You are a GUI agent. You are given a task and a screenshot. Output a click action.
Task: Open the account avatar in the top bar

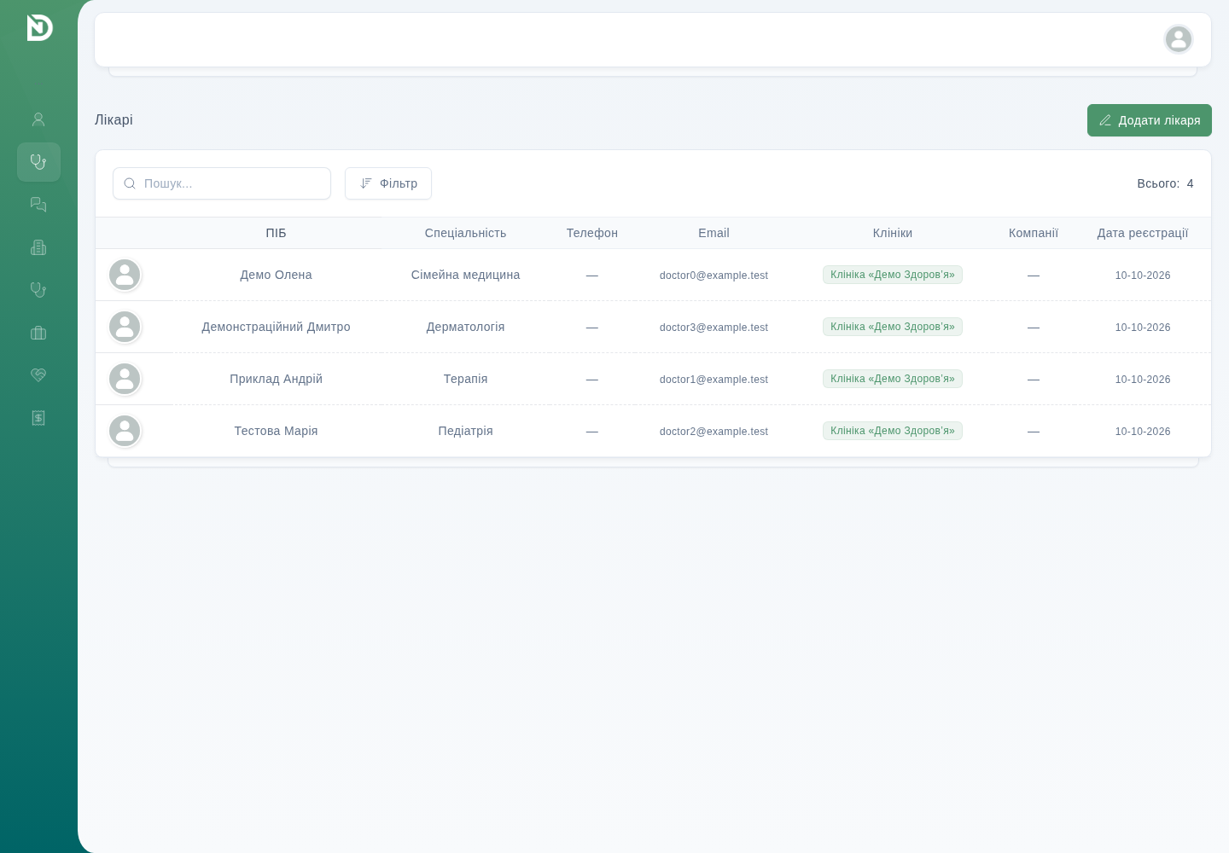(x=1179, y=39)
